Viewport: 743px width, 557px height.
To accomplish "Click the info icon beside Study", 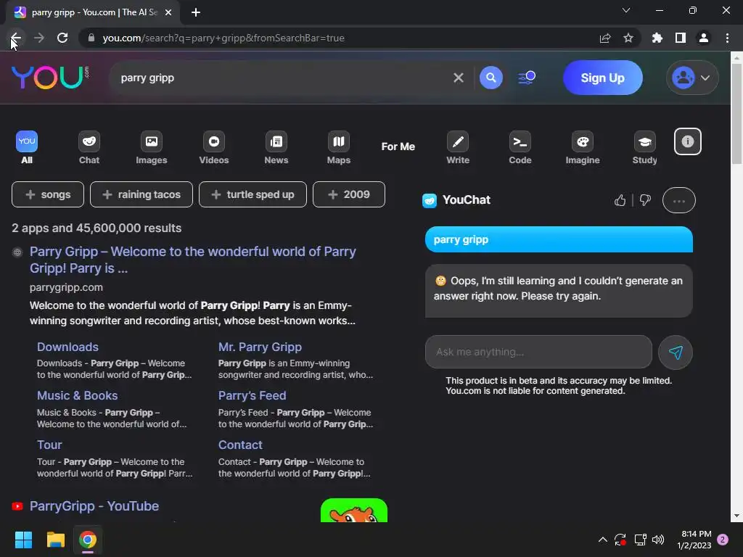I will 688,141.
